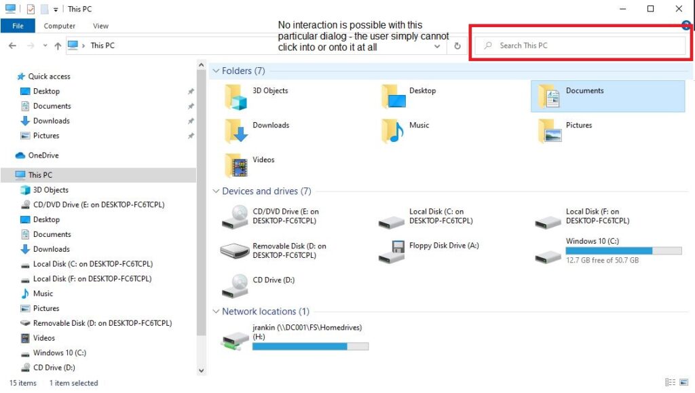Click the navigation pane scroll down arrow
This screenshot has width=695, height=393.
click(201, 371)
